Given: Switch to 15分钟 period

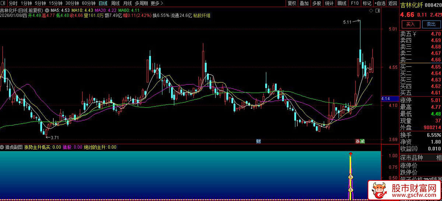Looking at the screenshot, I should [56, 3].
